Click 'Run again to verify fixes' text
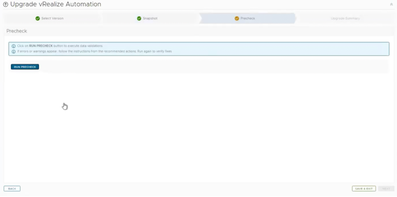Viewport: 397px width, 197px height. 154,51
